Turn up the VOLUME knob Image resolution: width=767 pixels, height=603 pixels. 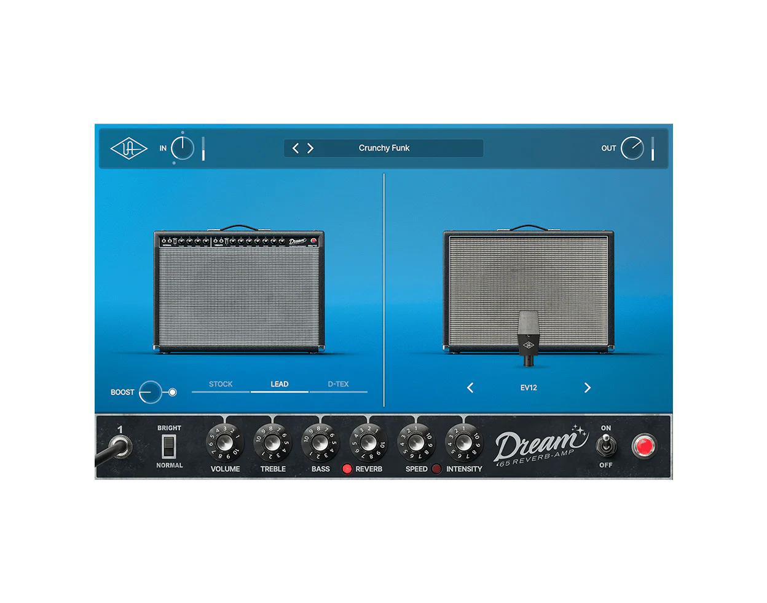pos(224,442)
